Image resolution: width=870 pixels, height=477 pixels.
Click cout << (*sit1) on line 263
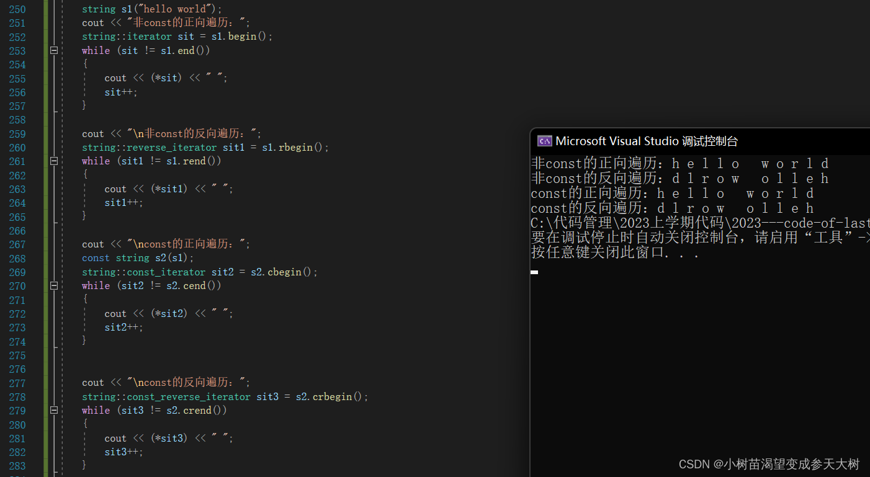coord(146,189)
